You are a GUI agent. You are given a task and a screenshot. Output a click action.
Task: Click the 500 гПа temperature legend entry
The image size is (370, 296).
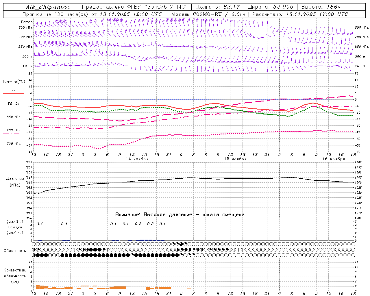tap(13, 144)
